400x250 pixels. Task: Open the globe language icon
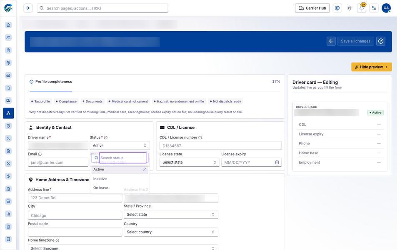pyautogui.click(x=337, y=8)
